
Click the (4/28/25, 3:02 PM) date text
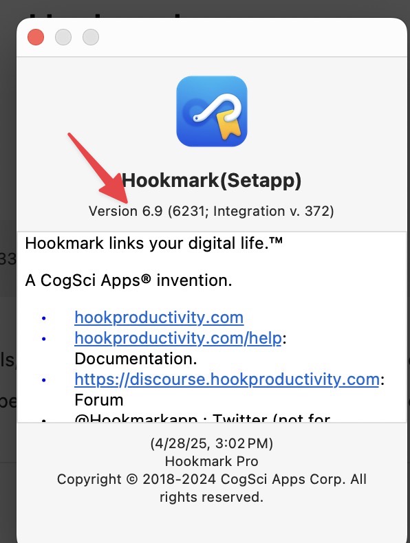(x=212, y=443)
